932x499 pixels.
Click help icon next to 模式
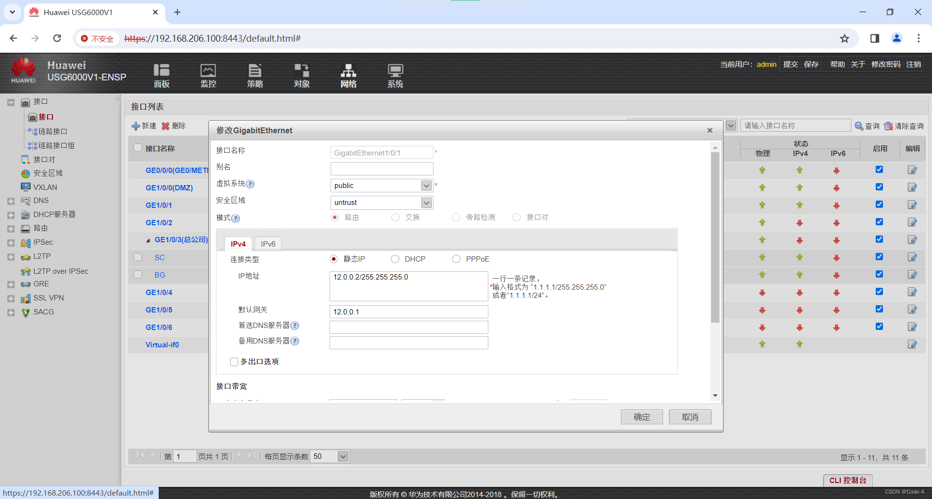coord(235,218)
